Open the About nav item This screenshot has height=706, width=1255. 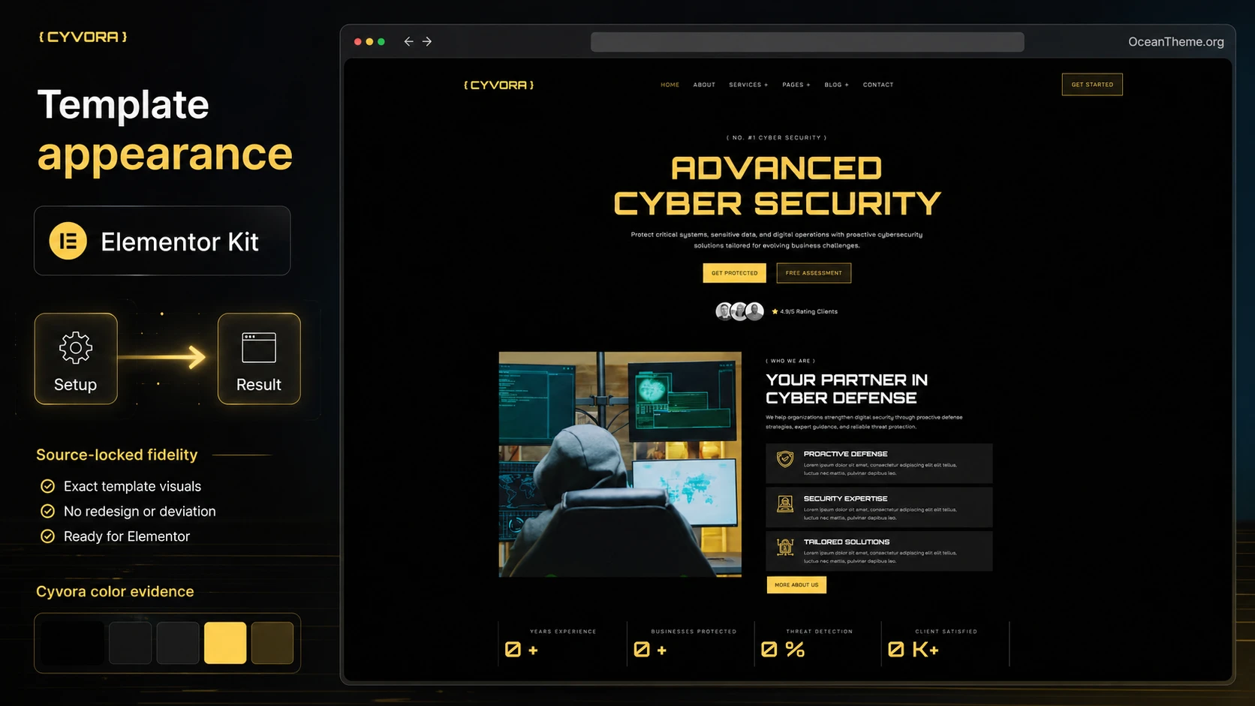point(704,85)
